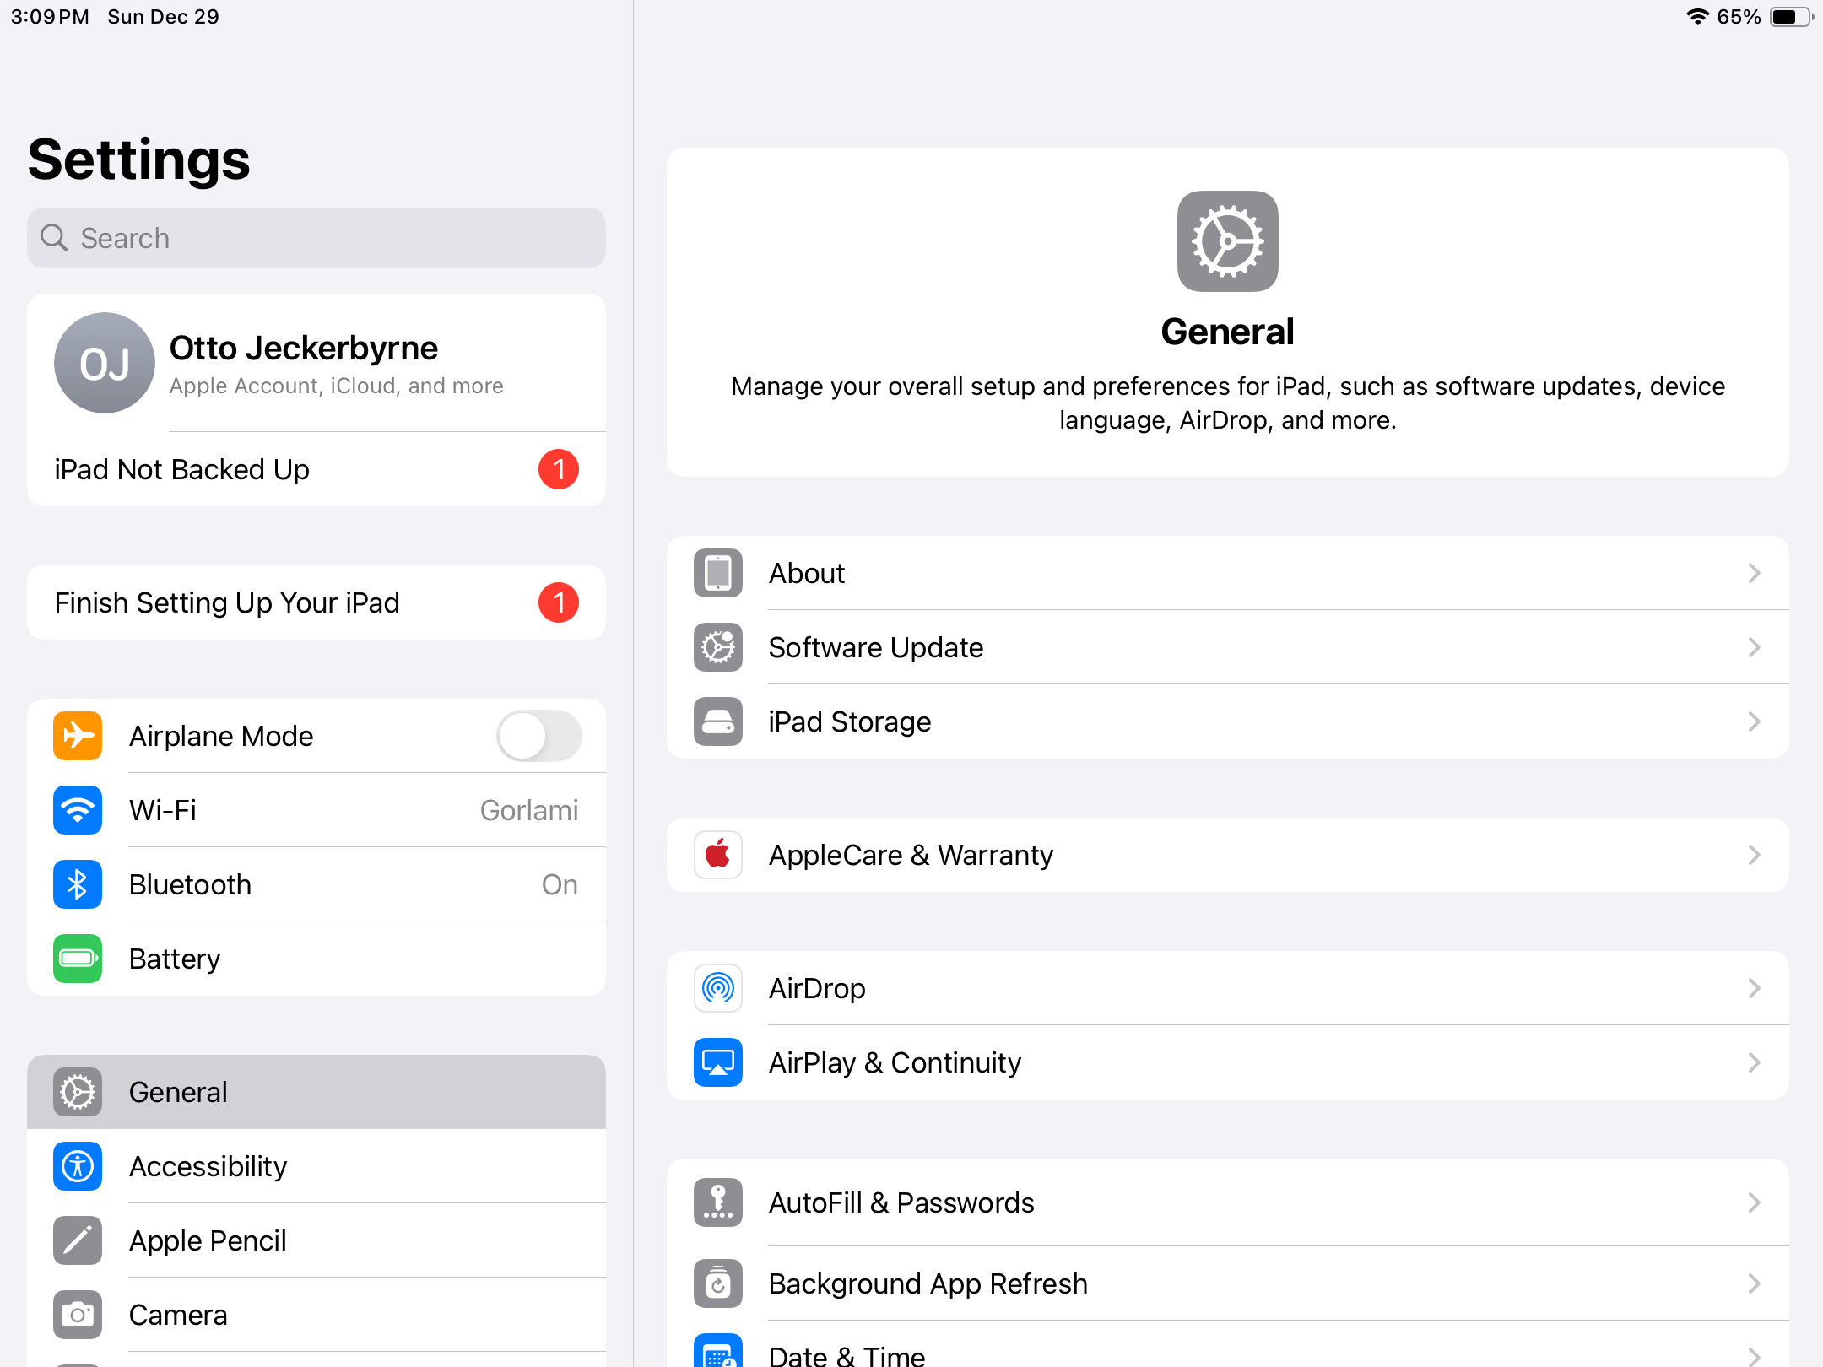Tap the Accessibility icon

[78, 1166]
